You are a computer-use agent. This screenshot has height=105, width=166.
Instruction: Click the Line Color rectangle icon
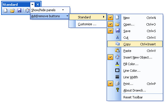point(117,70)
